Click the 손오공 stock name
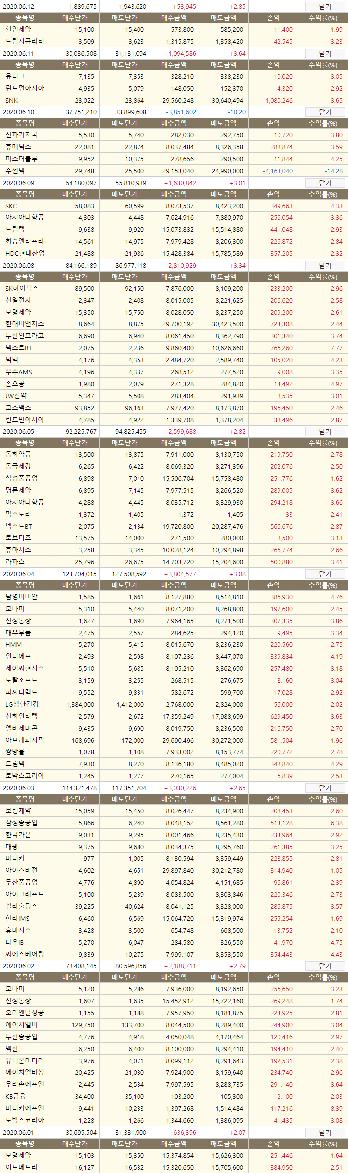Image resolution: width=348 pixels, height=1173 pixels. (x=15, y=384)
